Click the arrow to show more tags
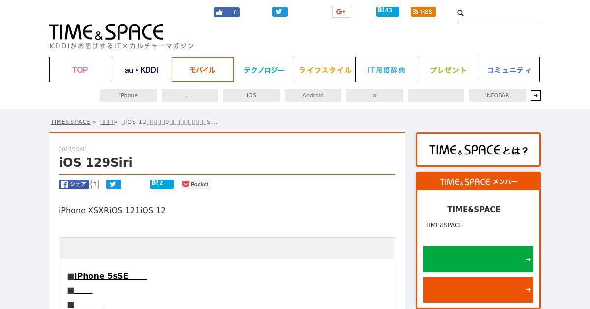Image resolution: width=590 pixels, height=309 pixels. (536, 95)
